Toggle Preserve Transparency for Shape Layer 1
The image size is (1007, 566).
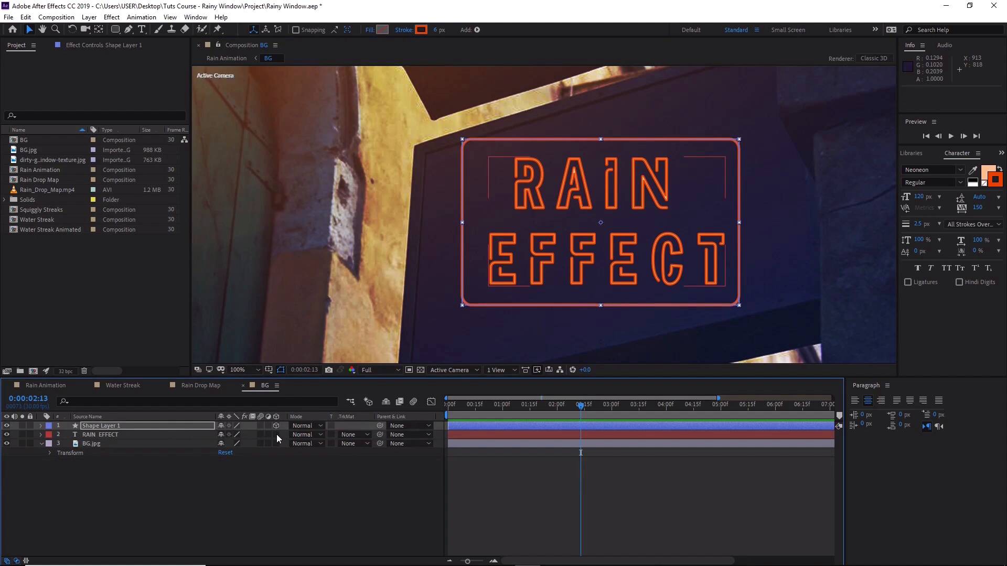pos(331,426)
